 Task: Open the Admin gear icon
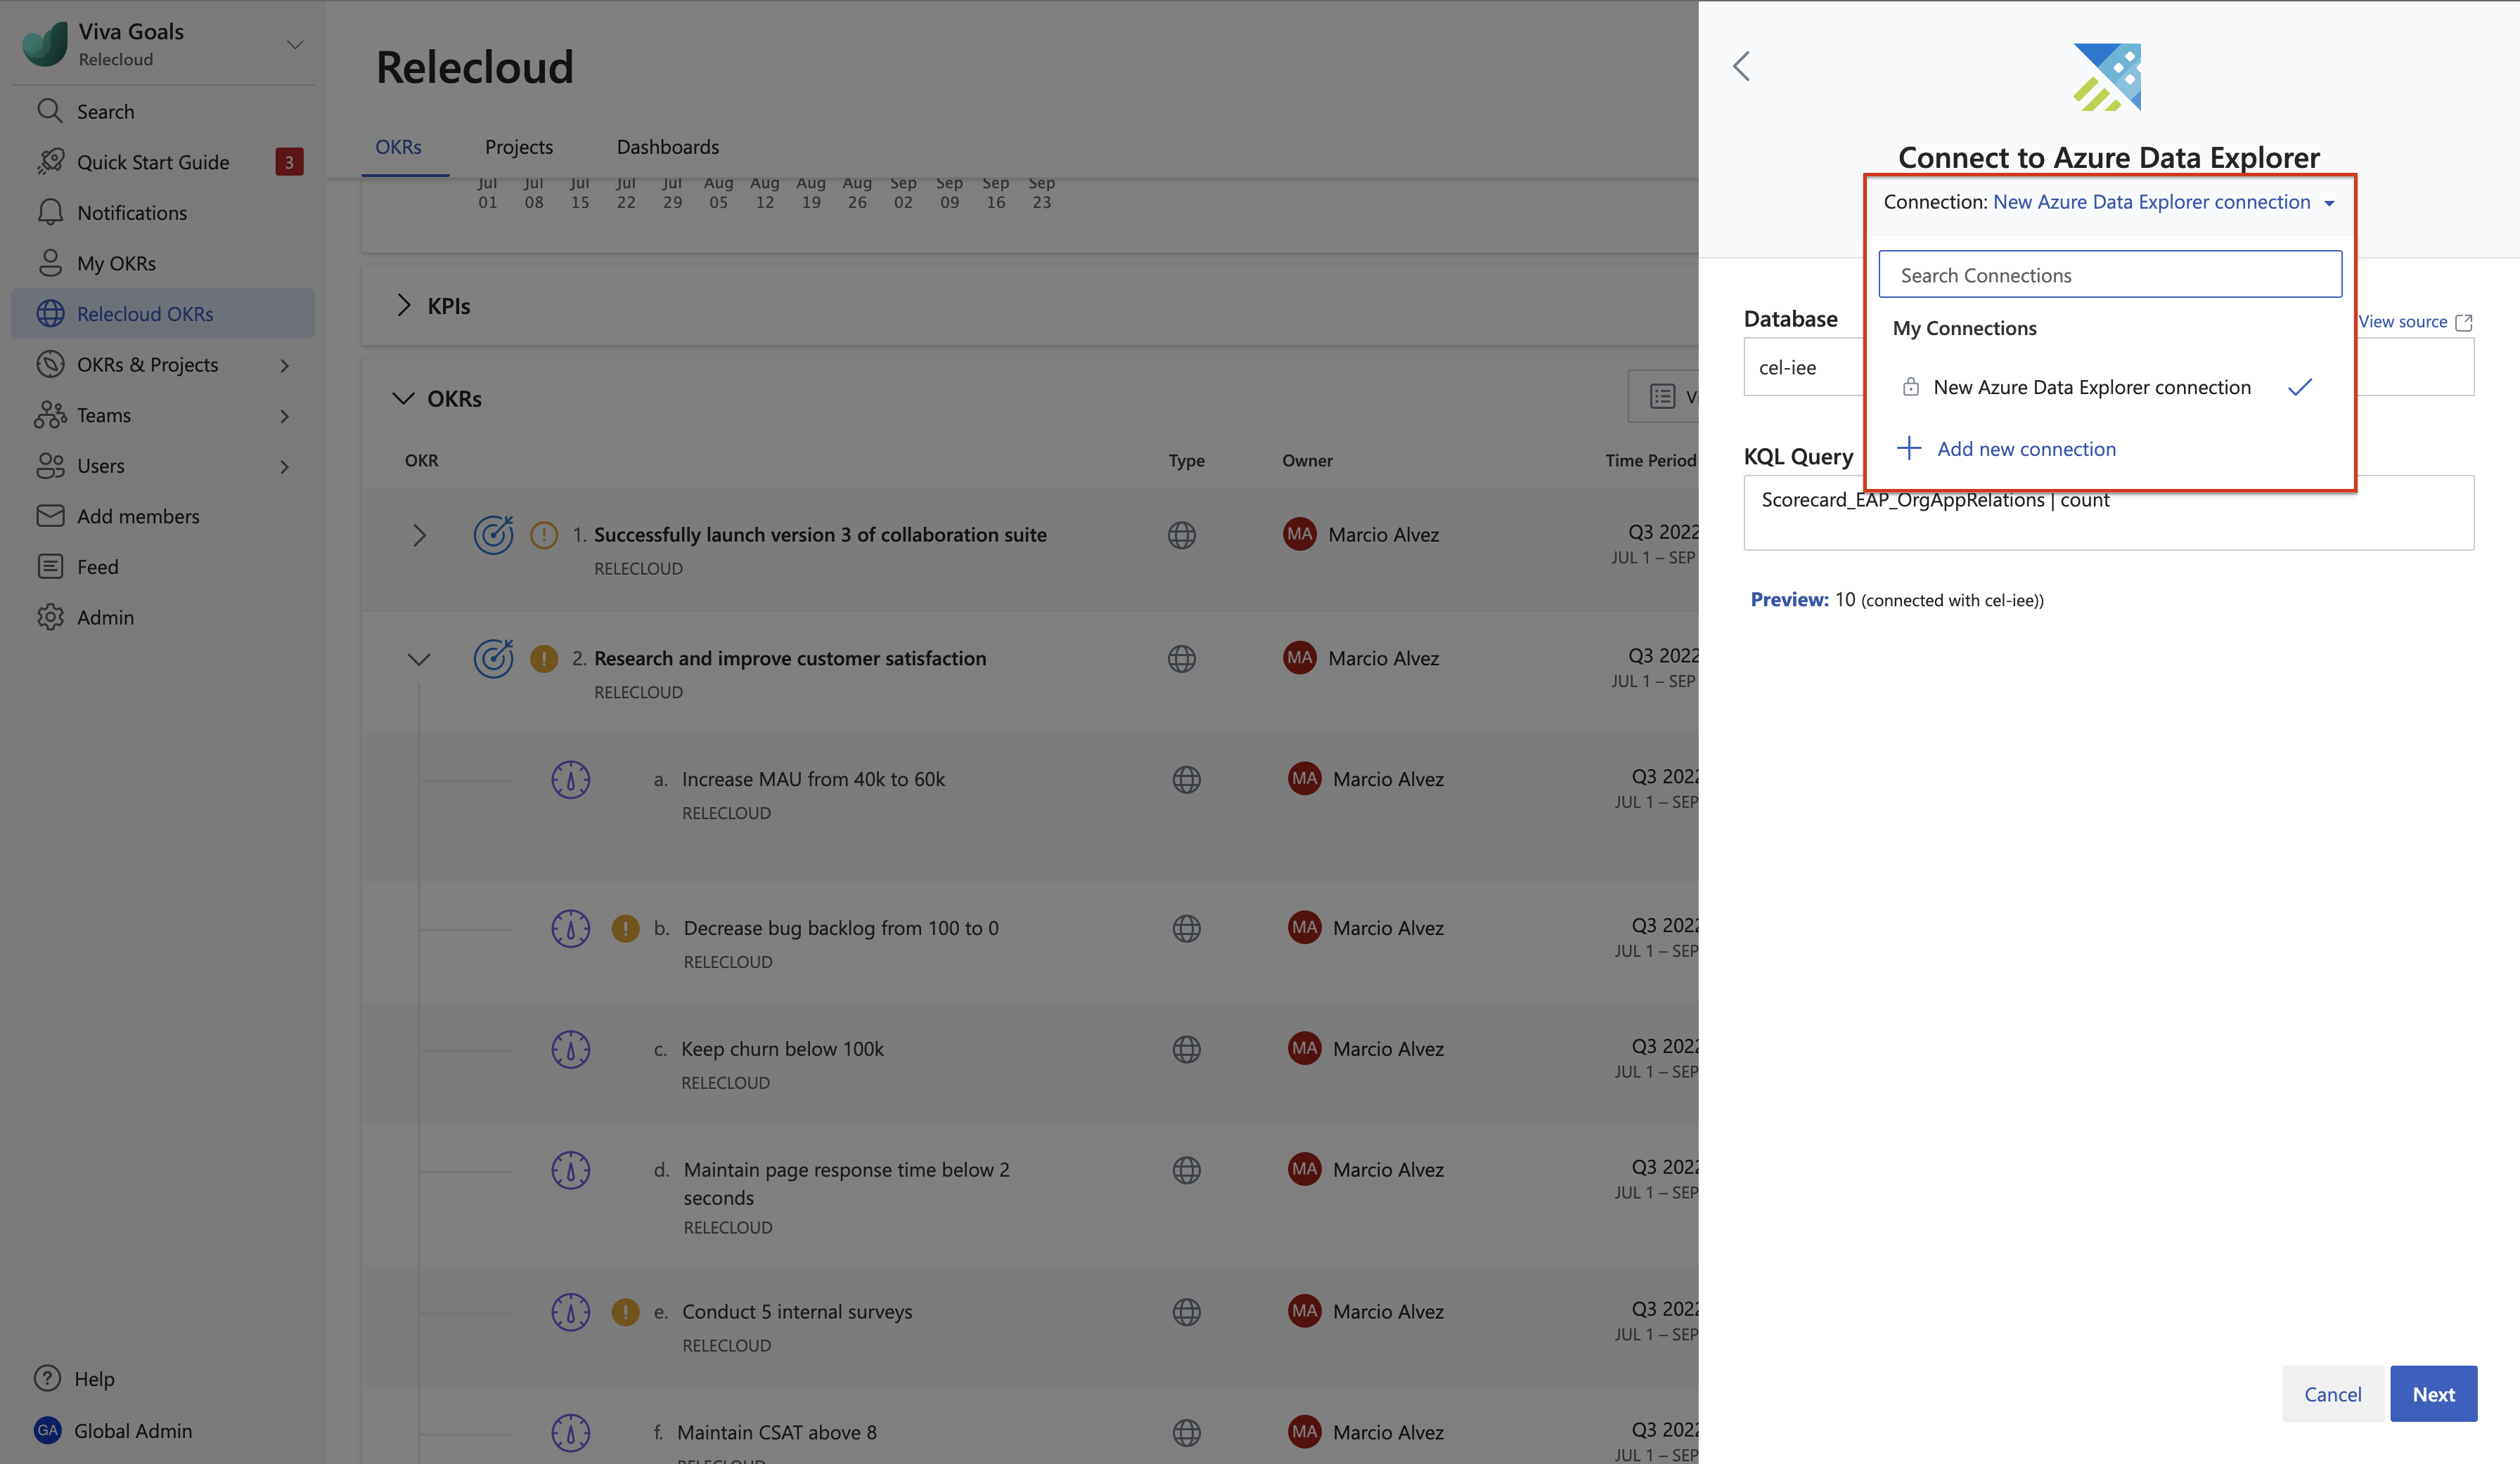coord(50,617)
